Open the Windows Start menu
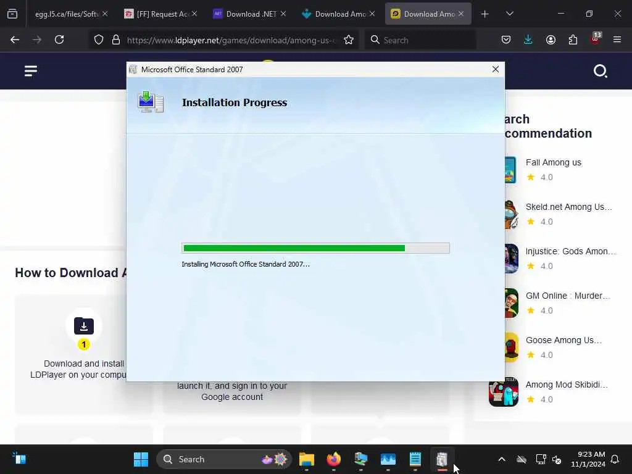This screenshot has width=632, height=474. click(x=141, y=459)
